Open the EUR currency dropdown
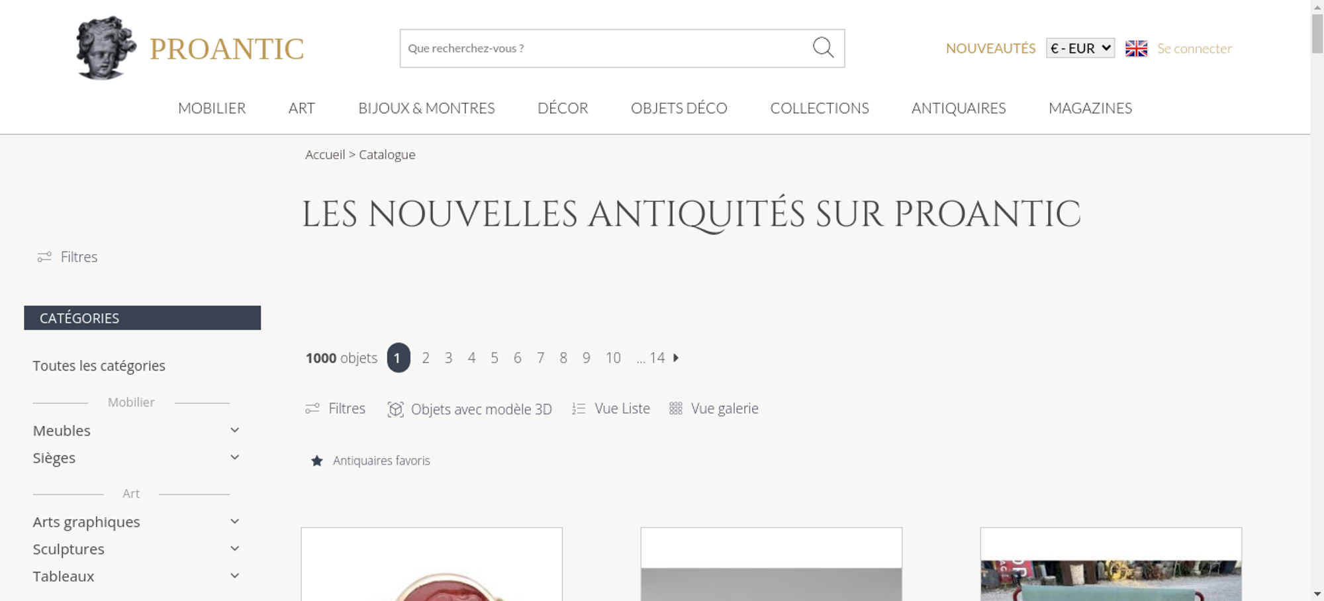The image size is (1324, 601). point(1080,48)
